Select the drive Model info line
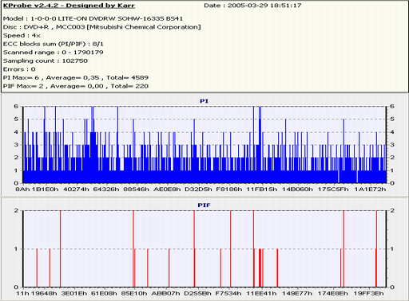Screen dimensions: 409x301 (x=93, y=18)
